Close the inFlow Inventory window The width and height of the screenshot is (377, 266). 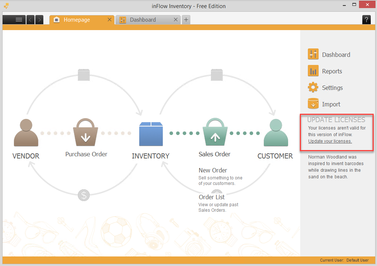[x=367, y=4]
